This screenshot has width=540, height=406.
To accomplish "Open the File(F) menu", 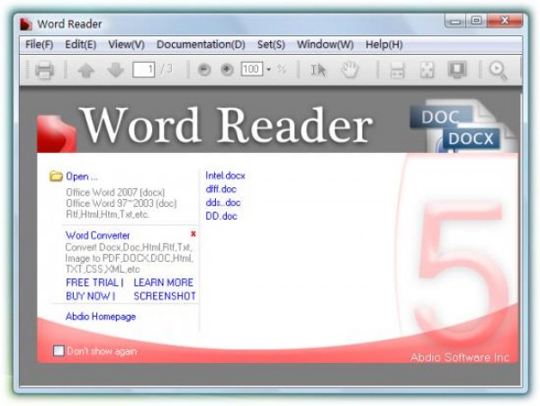I will [x=40, y=44].
